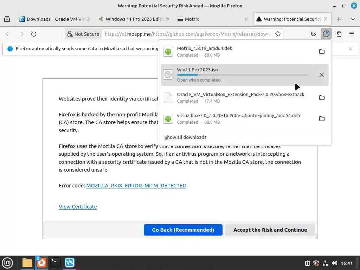Click the forward navigation arrow
360x270 pixels.
[x=21, y=34]
